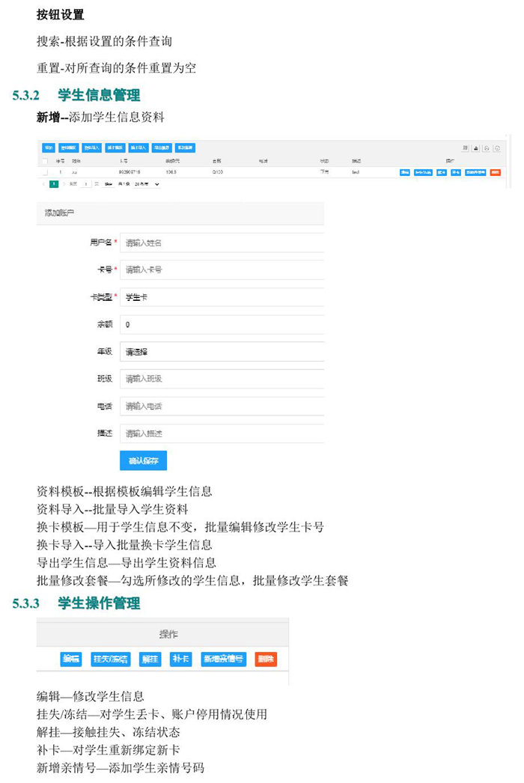The width and height of the screenshot is (524, 783).
Task: Expand the 年级 请选择 dropdown
Action: (x=222, y=351)
